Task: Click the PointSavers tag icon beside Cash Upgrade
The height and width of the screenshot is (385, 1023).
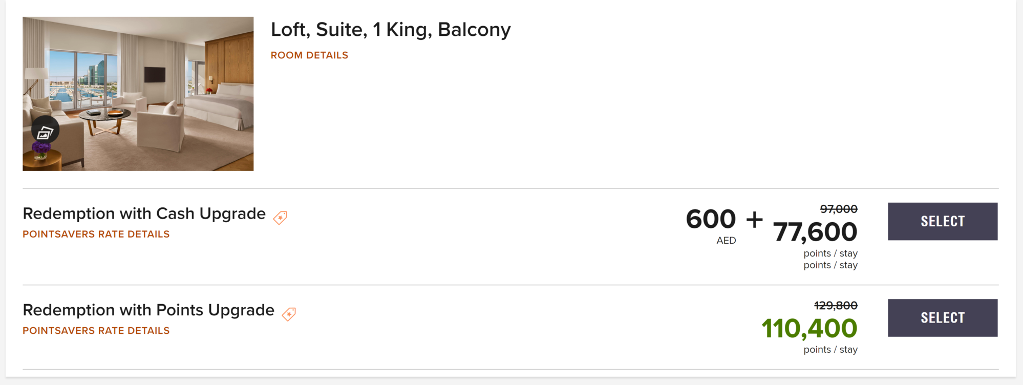Action: pos(280,218)
